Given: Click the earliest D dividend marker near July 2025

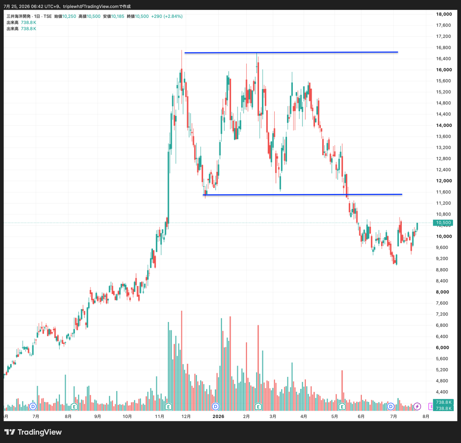Looking at the screenshot, I should [x=33, y=406].
